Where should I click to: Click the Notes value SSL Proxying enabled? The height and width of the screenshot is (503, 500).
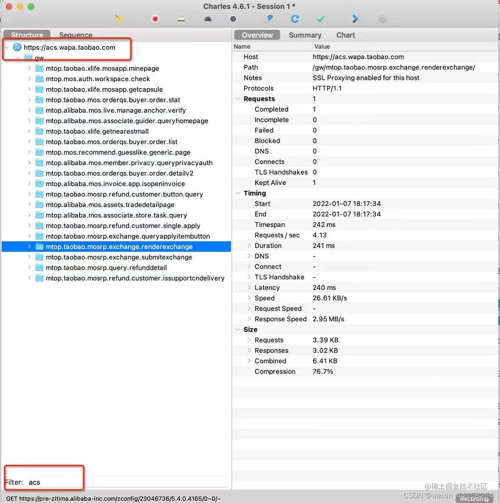366,78
